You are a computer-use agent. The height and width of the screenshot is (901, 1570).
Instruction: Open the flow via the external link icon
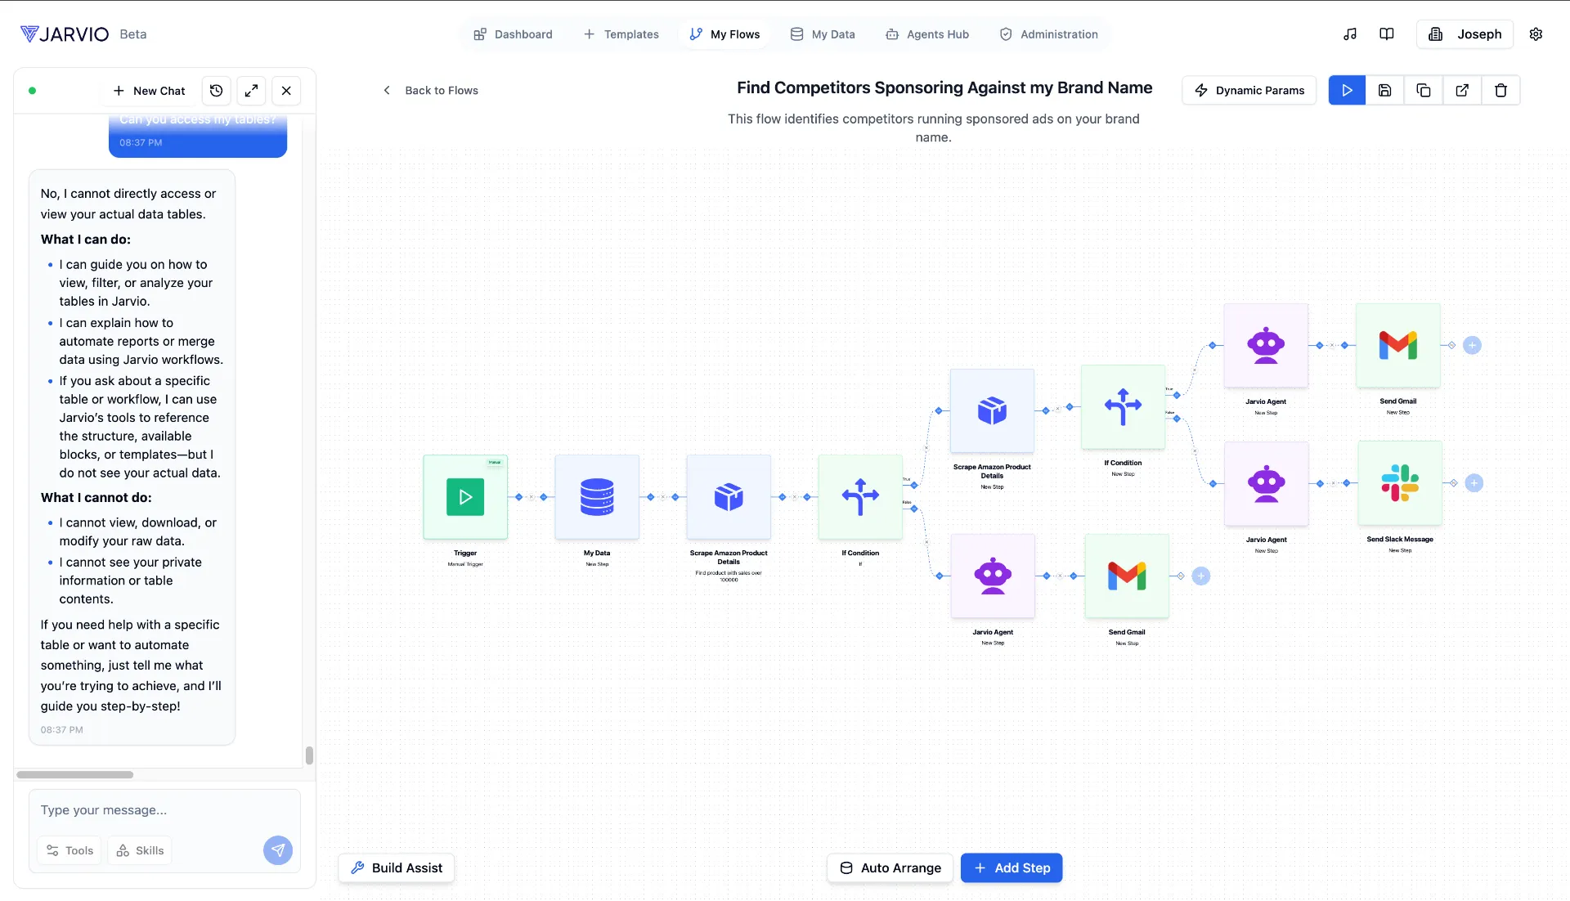click(1462, 90)
